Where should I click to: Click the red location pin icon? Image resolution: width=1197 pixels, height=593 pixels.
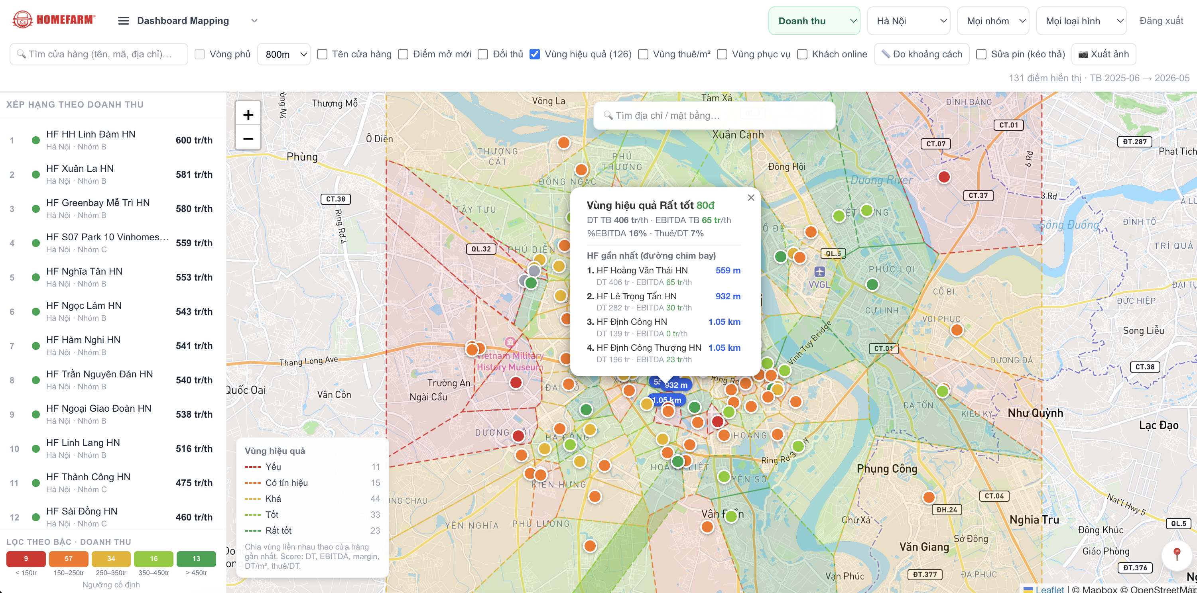(x=1177, y=554)
